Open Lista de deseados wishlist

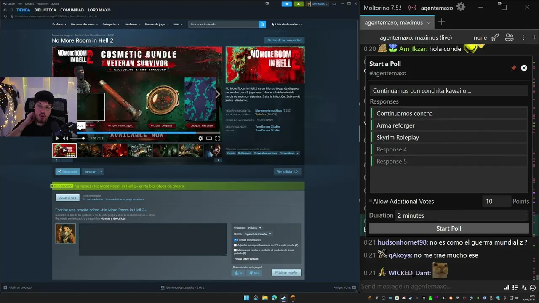(287, 24)
